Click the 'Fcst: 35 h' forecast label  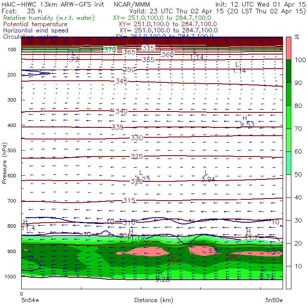[22, 11]
